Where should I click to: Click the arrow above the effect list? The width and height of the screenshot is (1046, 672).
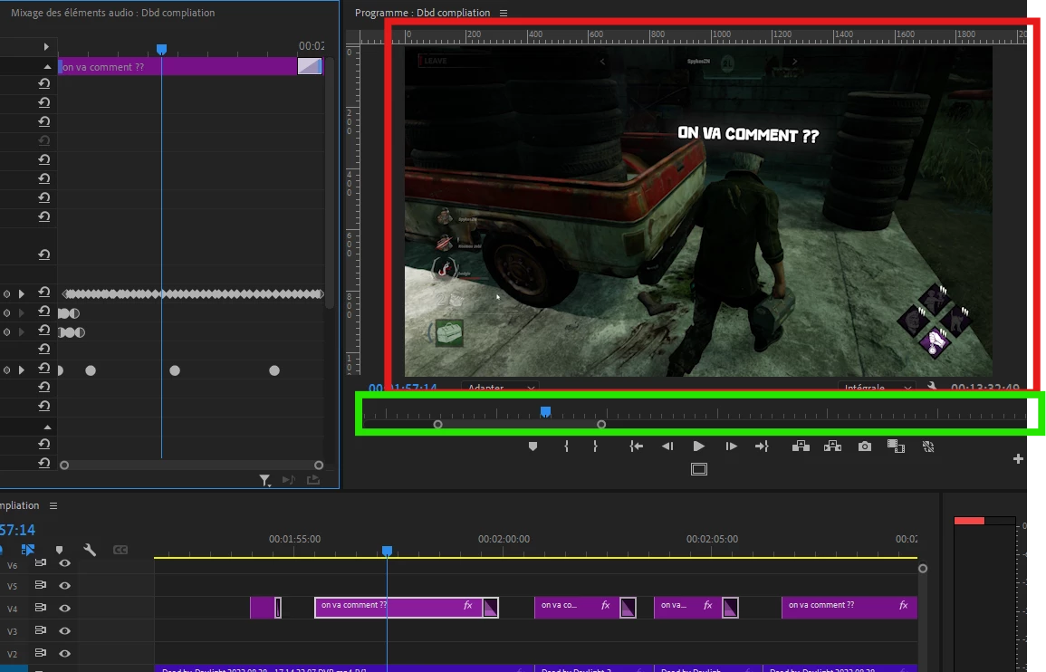[46, 47]
